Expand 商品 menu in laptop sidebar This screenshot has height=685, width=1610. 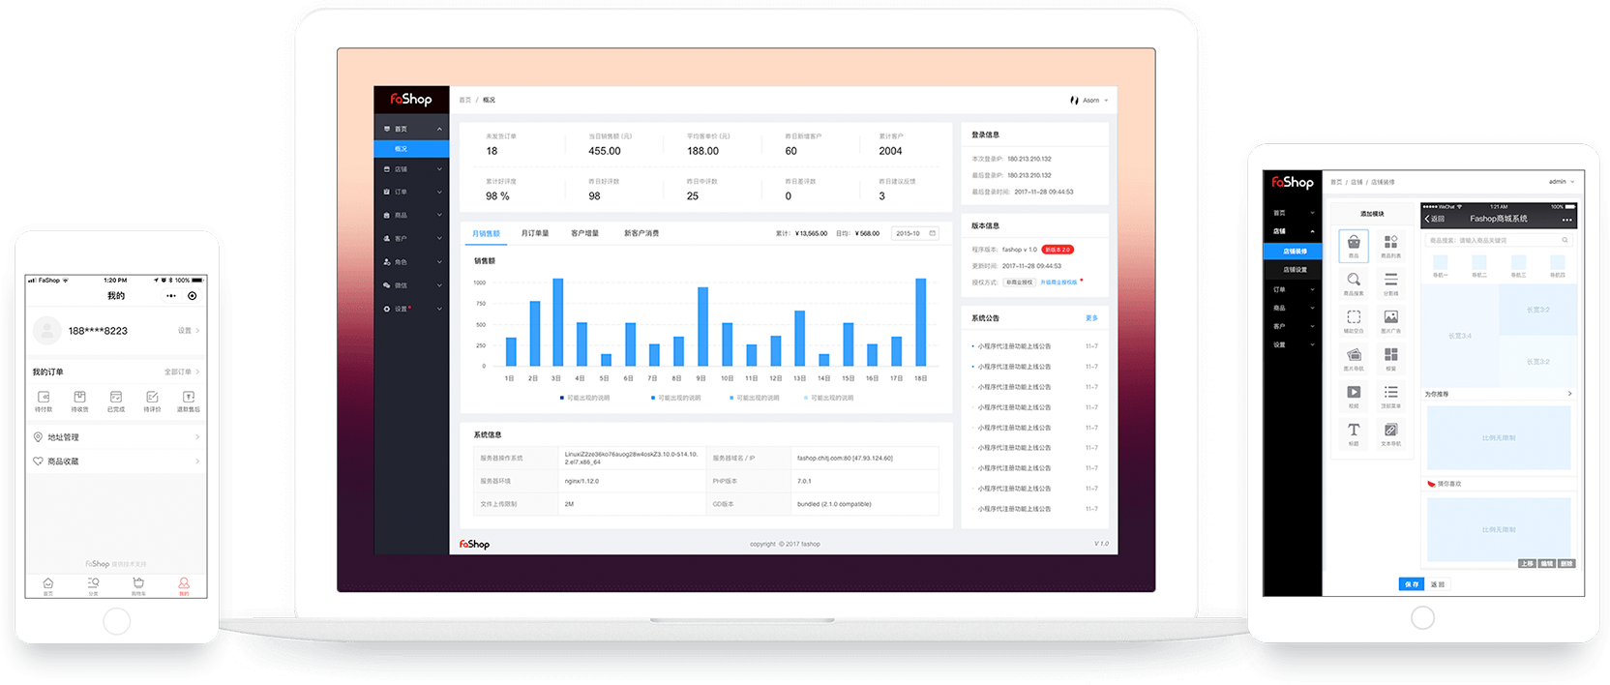click(x=411, y=215)
